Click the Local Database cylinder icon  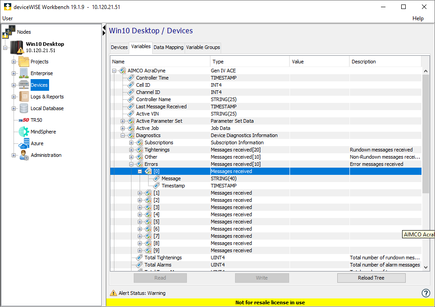24,108
